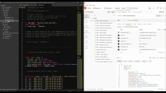The width and height of the screenshot is (166, 93).
Task: Click the New button in My Workspace
Action: pos(109,12)
